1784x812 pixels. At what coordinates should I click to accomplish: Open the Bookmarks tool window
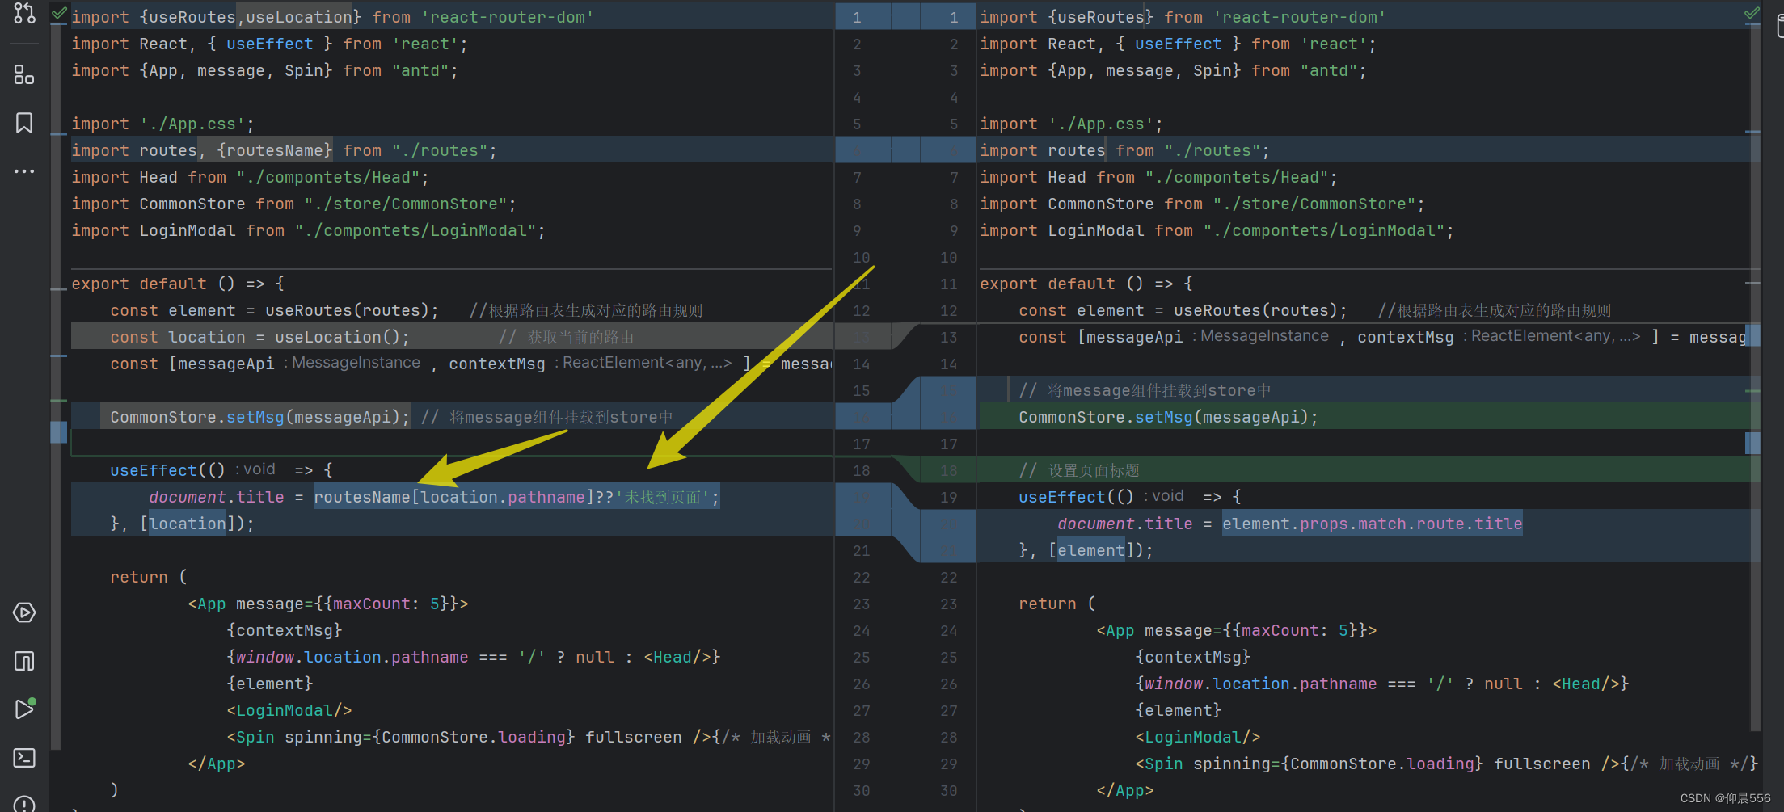pos(24,123)
